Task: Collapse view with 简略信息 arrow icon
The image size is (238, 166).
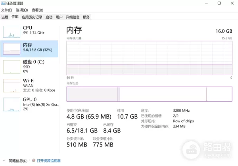Action: click(4, 161)
